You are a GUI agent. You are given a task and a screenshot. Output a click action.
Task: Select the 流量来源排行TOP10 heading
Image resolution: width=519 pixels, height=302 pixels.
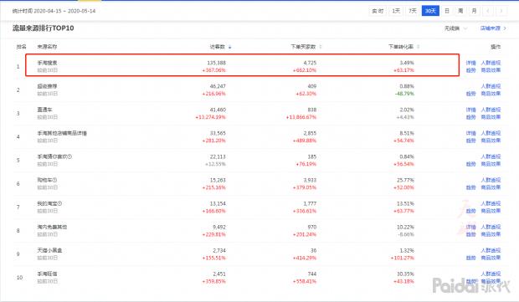point(43,28)
